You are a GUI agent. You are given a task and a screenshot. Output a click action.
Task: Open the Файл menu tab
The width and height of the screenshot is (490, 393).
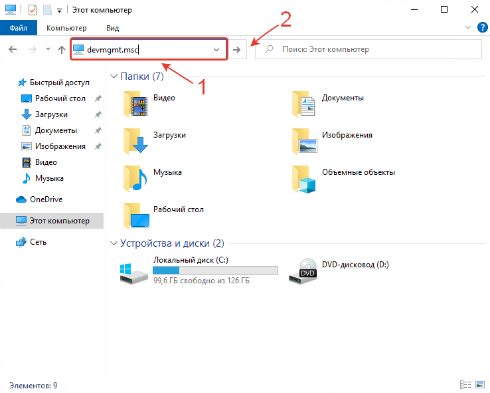click(x=19, y=28)
